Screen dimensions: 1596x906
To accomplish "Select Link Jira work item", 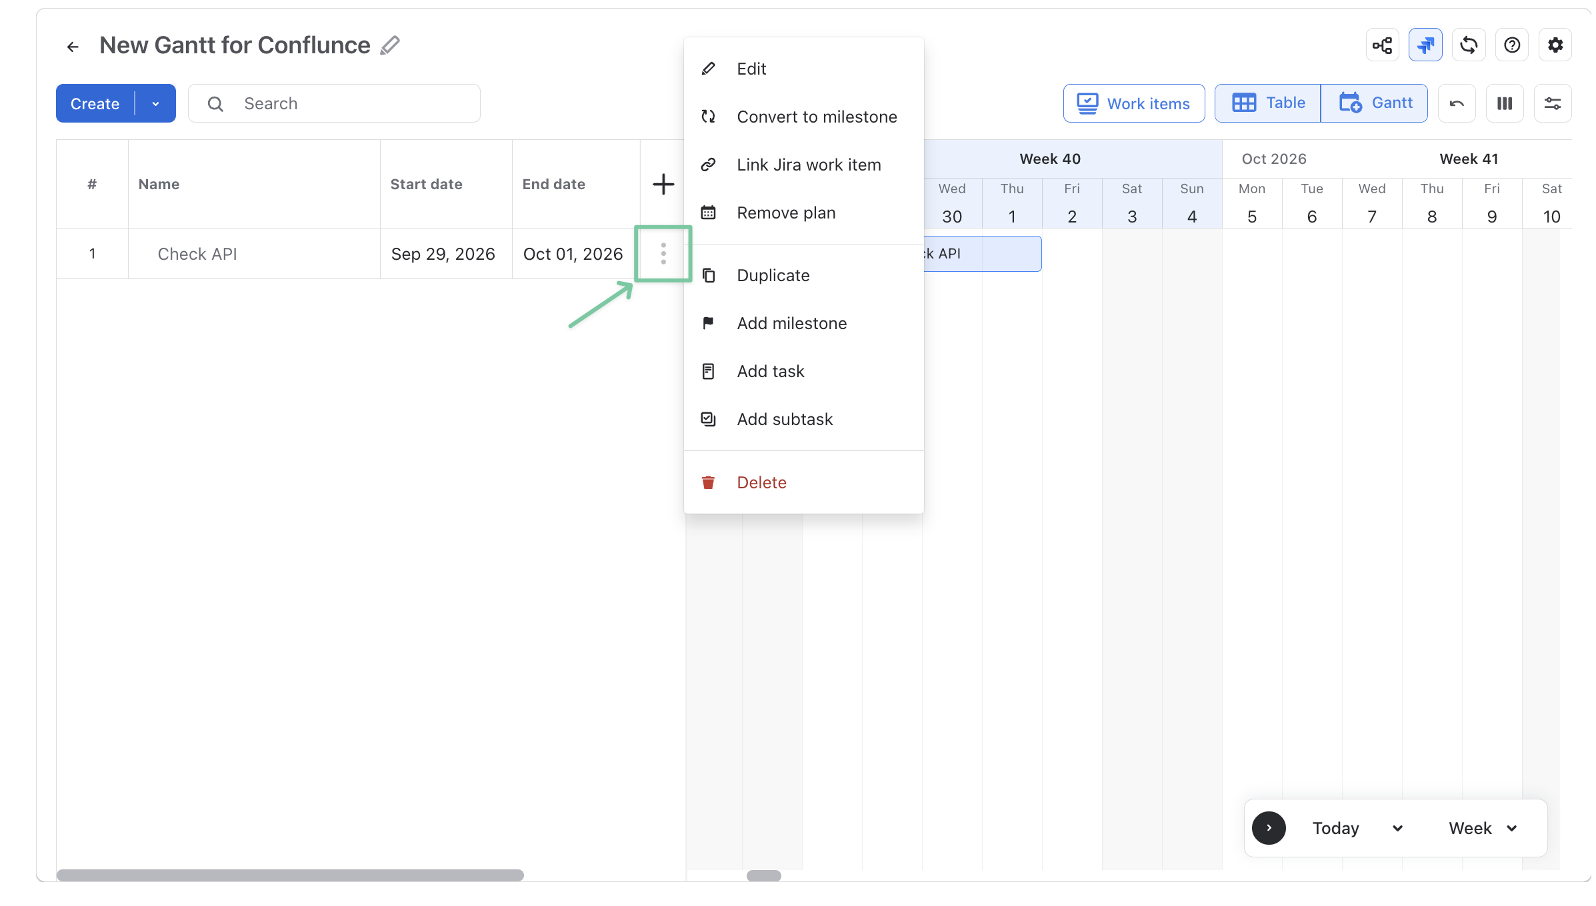I will (x=804, y=165).
